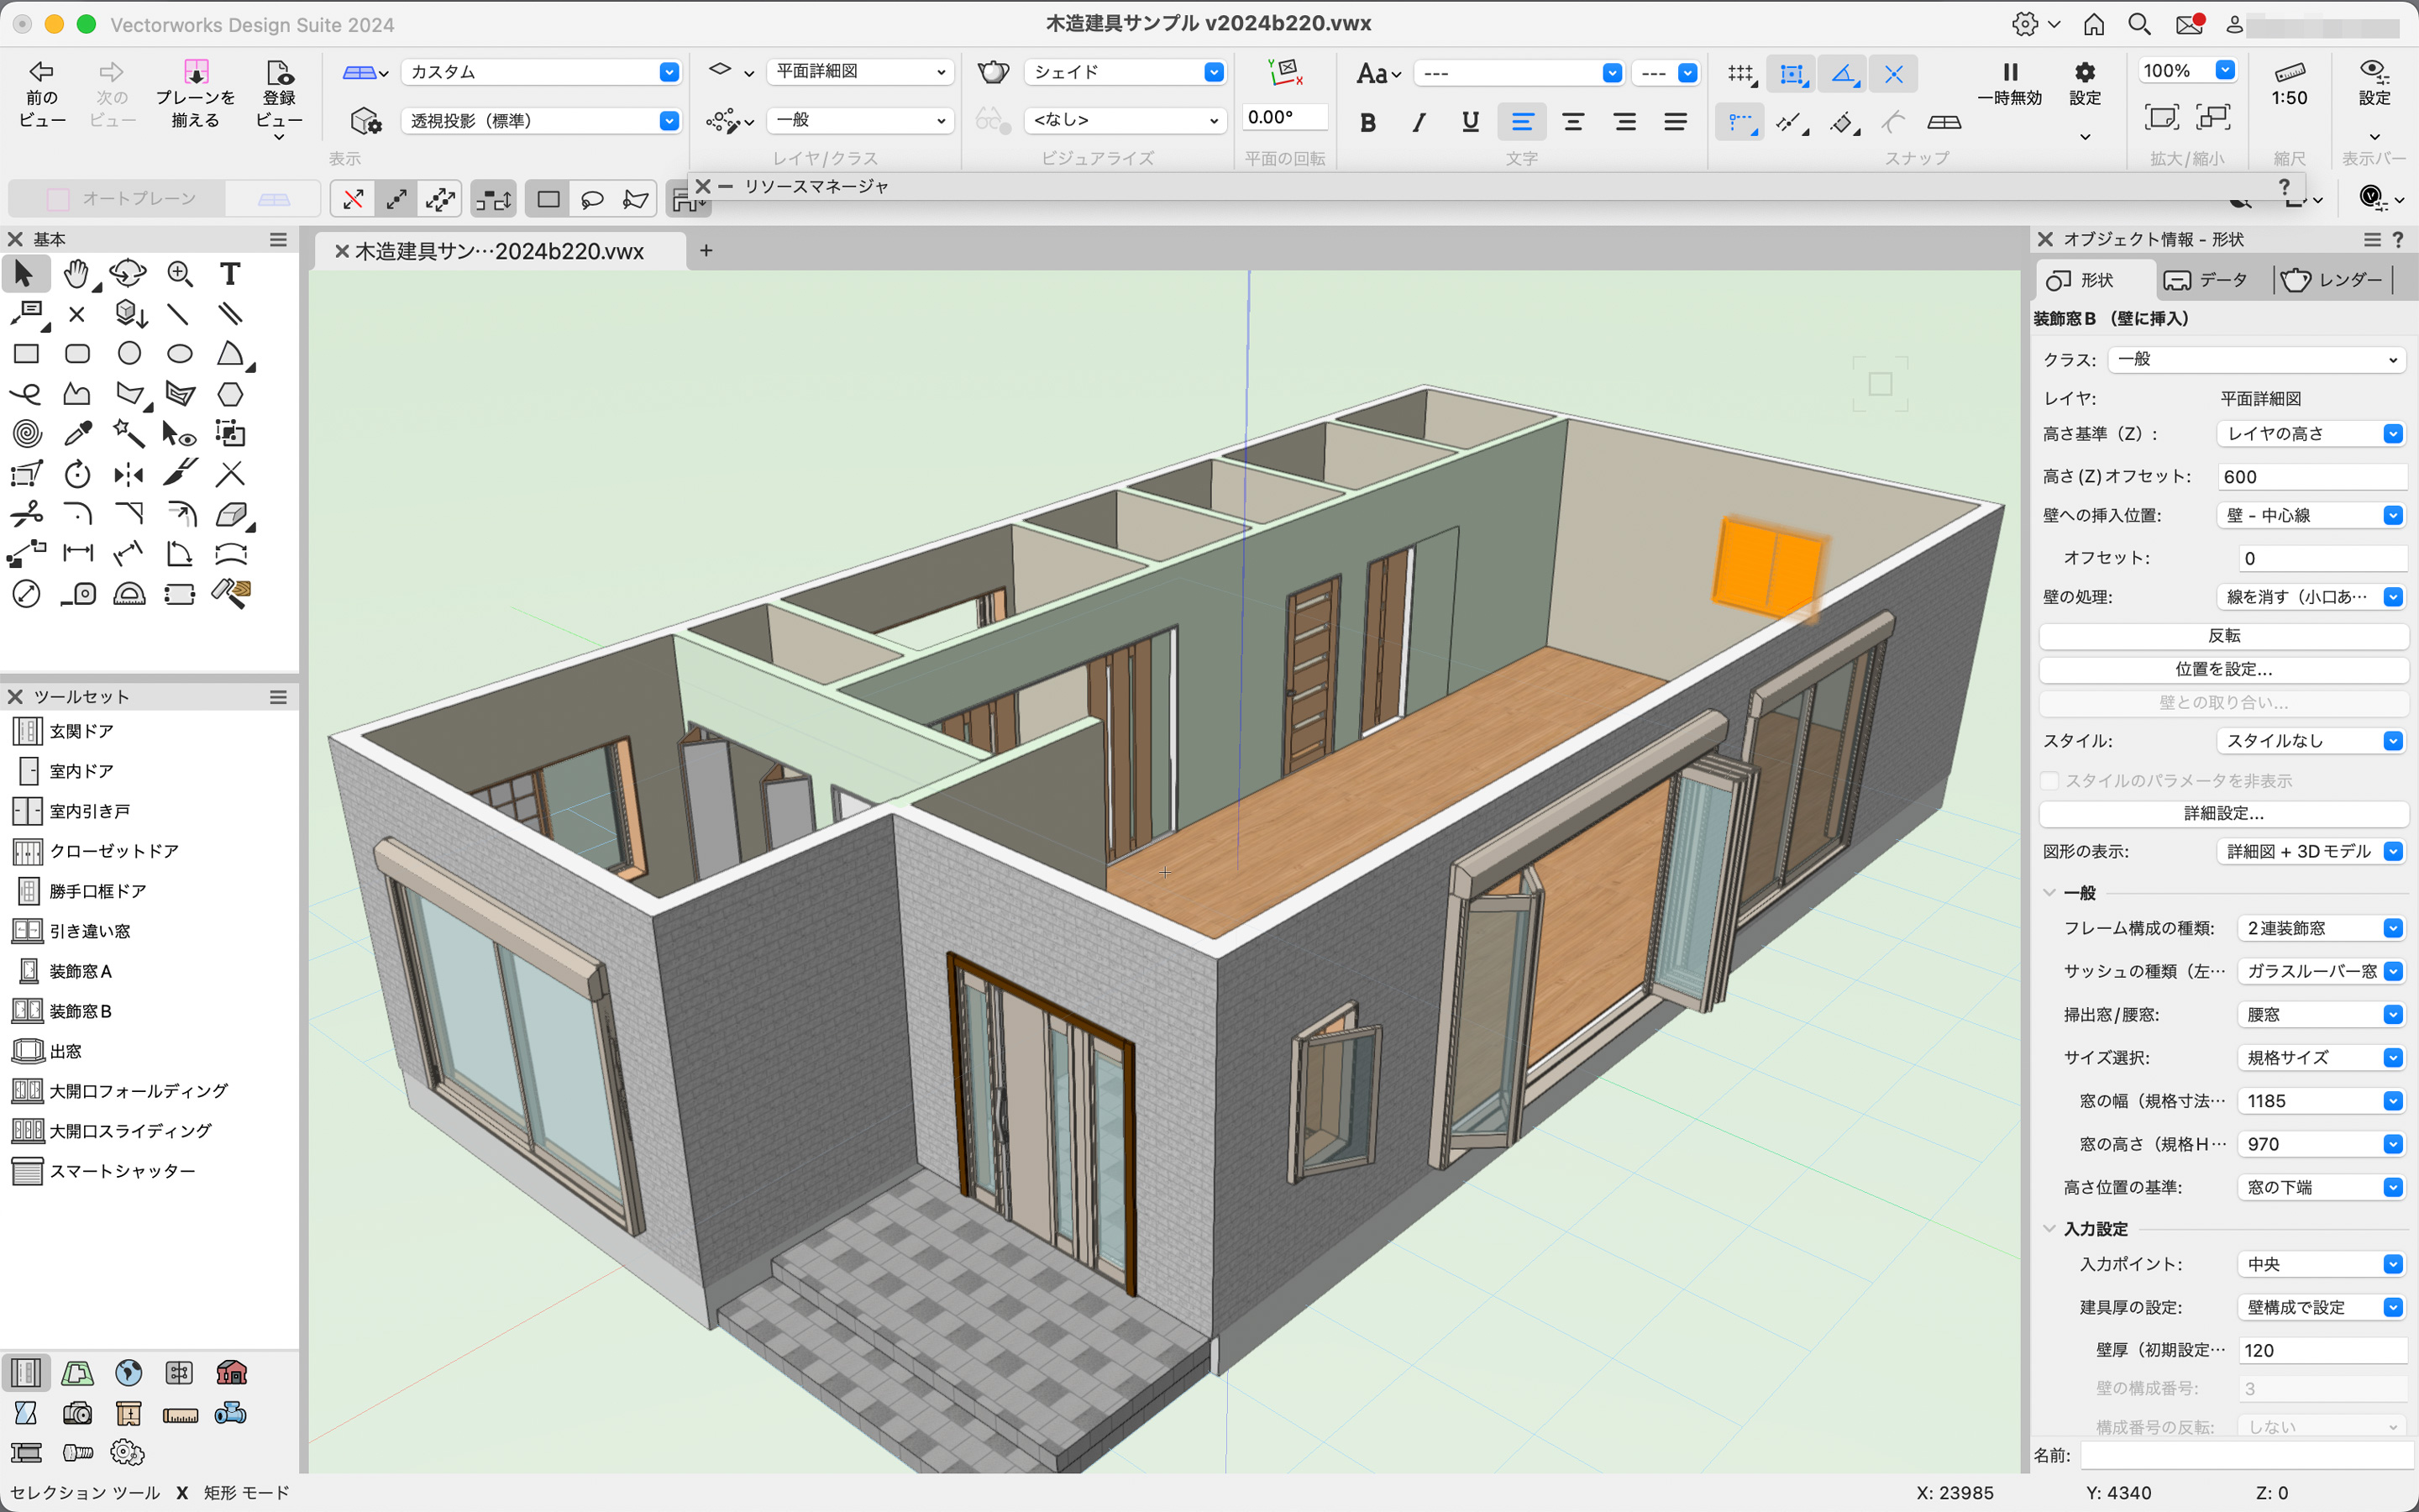2419x1512 pixels.
Task: Activate the Flyover rotate view tool
Action: 128,273
